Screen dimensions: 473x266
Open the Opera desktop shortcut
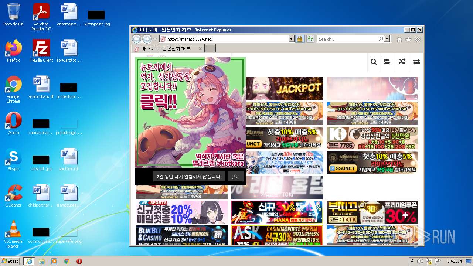tap(13, 123)
